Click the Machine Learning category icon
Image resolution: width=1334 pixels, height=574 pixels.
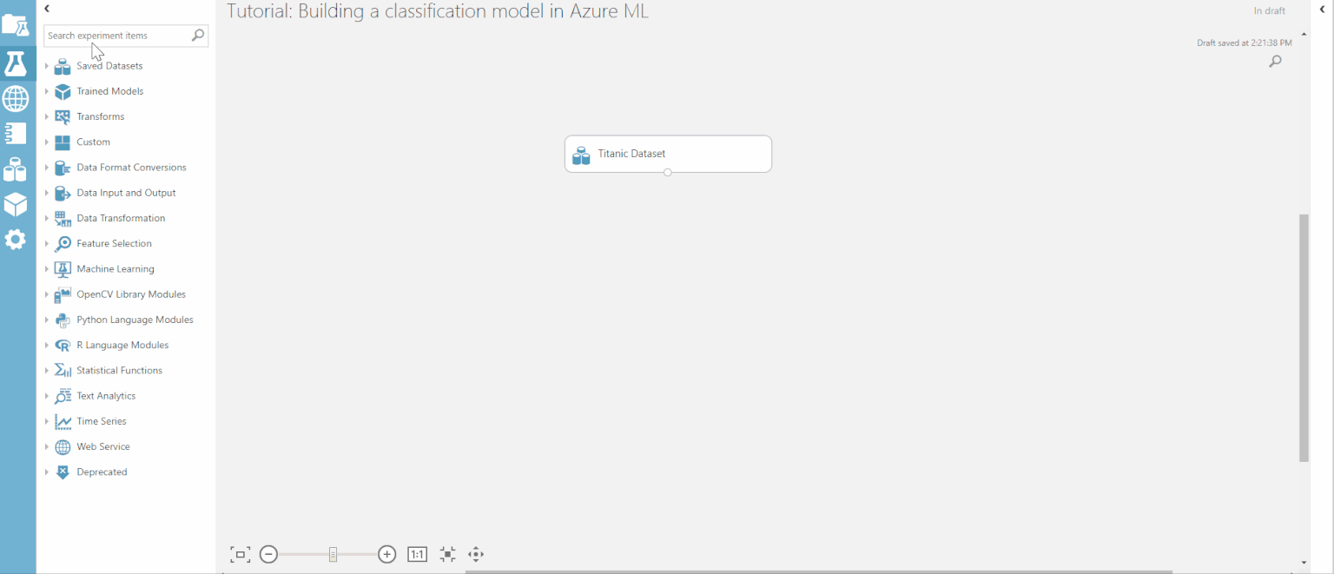click(63, 269)
